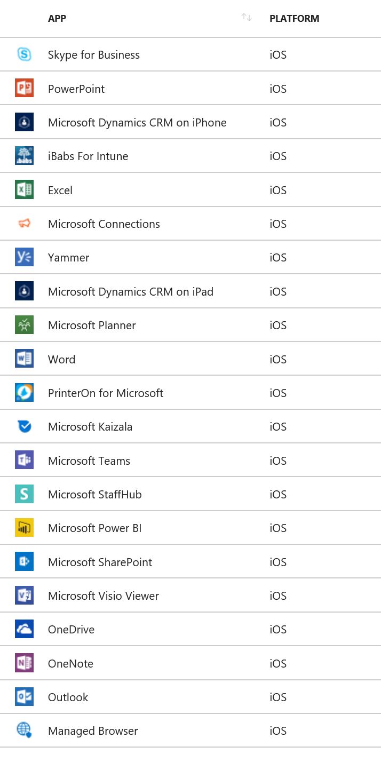The width and height of the screenshot is (381, 762).
Task: Open the Managed Browser icon
Action: point(24,731)
